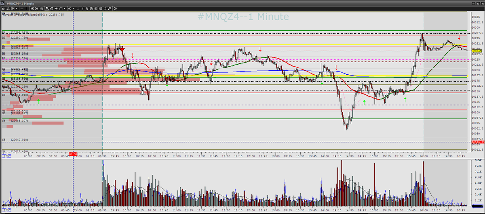The height and width of the screenshot is (214, 485).
Task: Expand the dropdown arrow after the chart settings icon
Action: (17, 8)
